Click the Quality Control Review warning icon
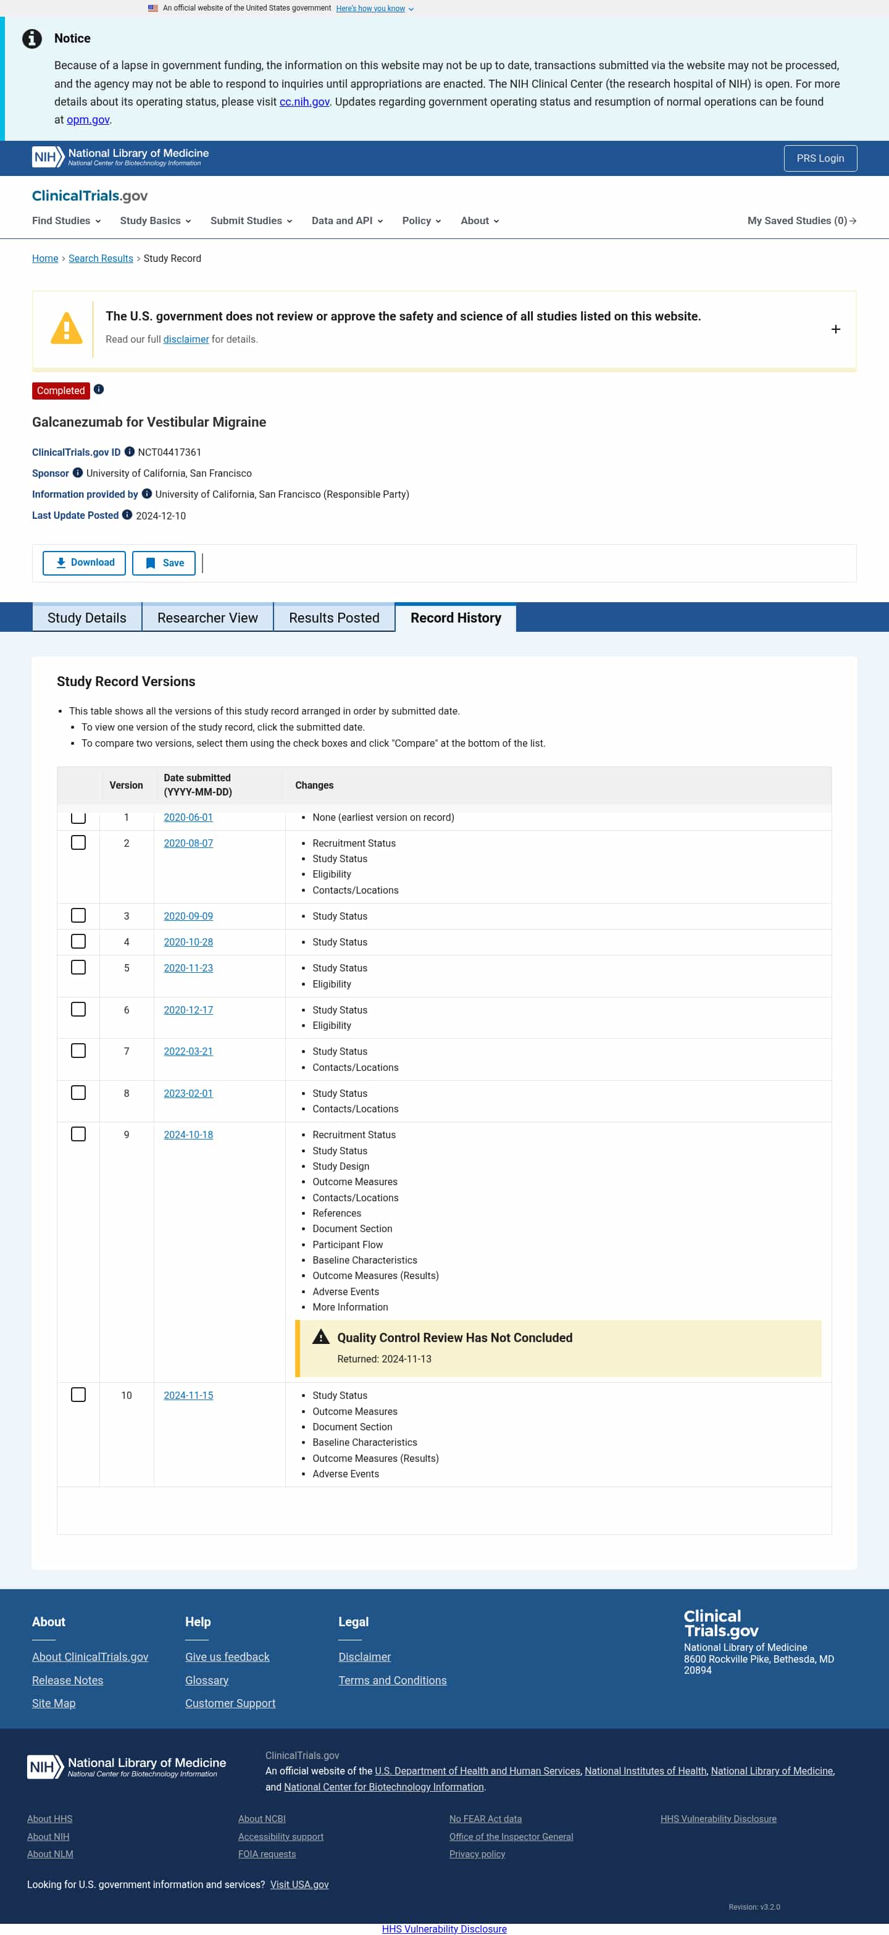889x1935 pixels. pyautogui.click(x=320, y=1337)
